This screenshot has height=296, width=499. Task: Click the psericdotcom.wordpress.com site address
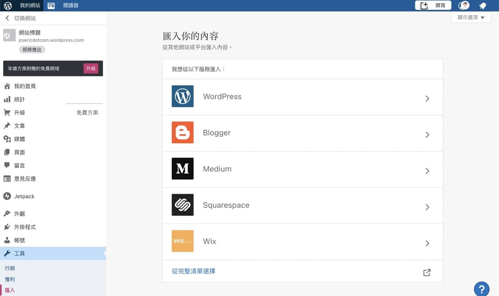coord(51,40)
